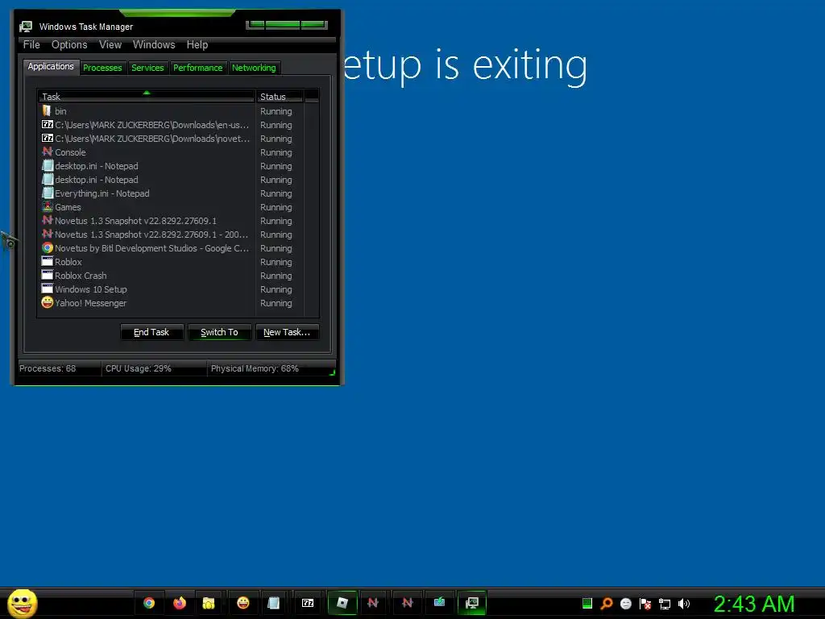Click the 'Physical Memory: 68%' status bar entry
This screenshot has width=825, height=619.
(x=255, y=368)
